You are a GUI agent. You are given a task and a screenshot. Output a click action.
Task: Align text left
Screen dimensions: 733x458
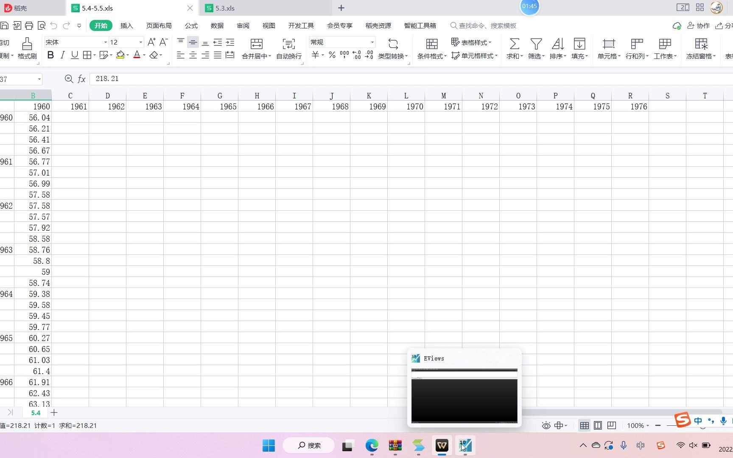click(181, 55)
